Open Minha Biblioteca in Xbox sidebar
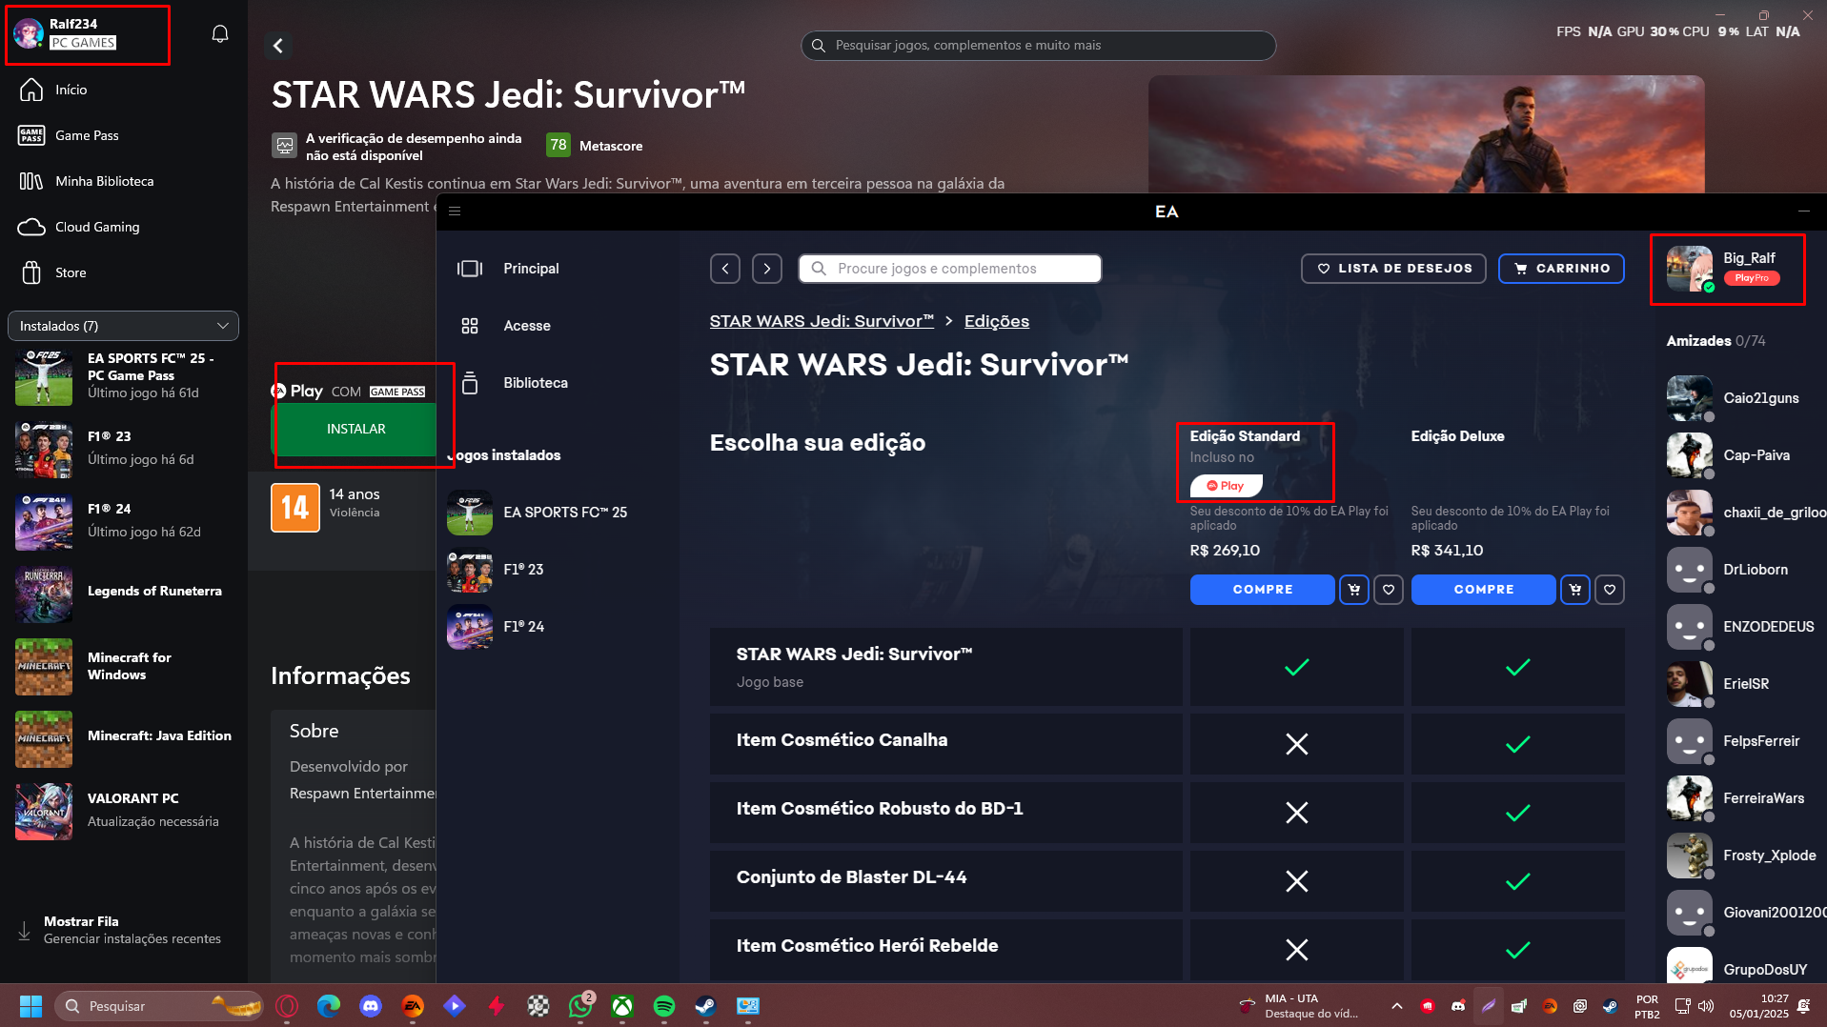Screen dimensions: 1827x1027 click(x=124, y=181)
